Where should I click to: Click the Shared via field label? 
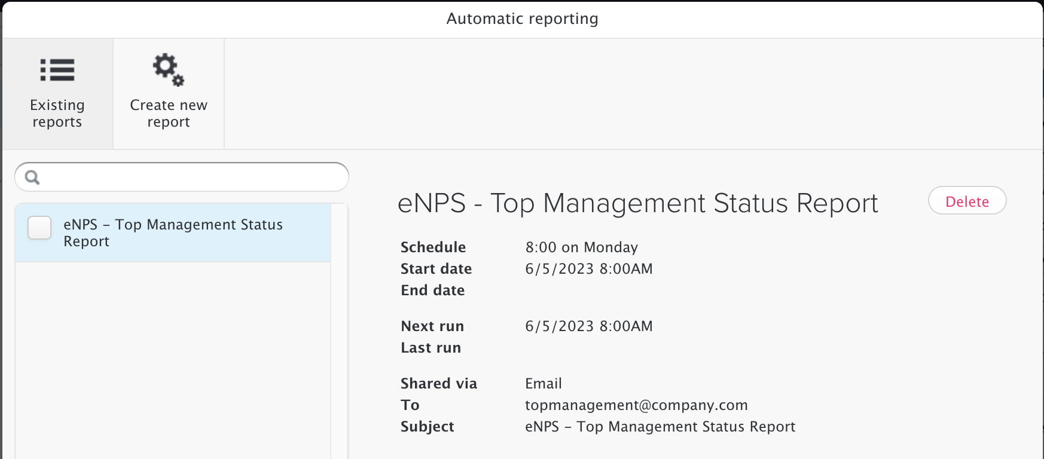(438, 384)
